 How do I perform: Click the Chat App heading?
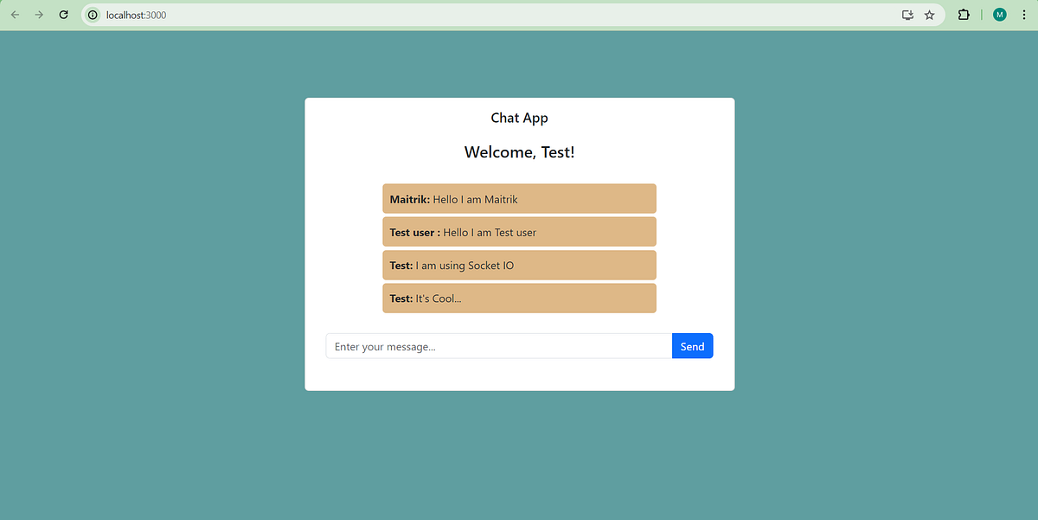[519, 118]
